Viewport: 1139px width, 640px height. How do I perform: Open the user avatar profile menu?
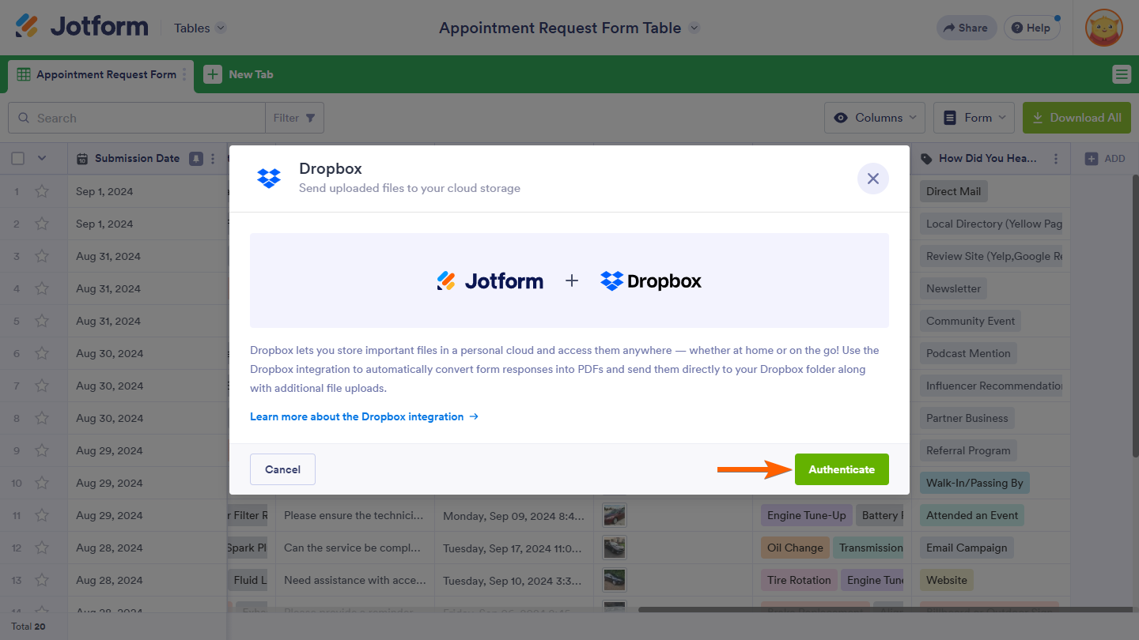point(1104,28)
